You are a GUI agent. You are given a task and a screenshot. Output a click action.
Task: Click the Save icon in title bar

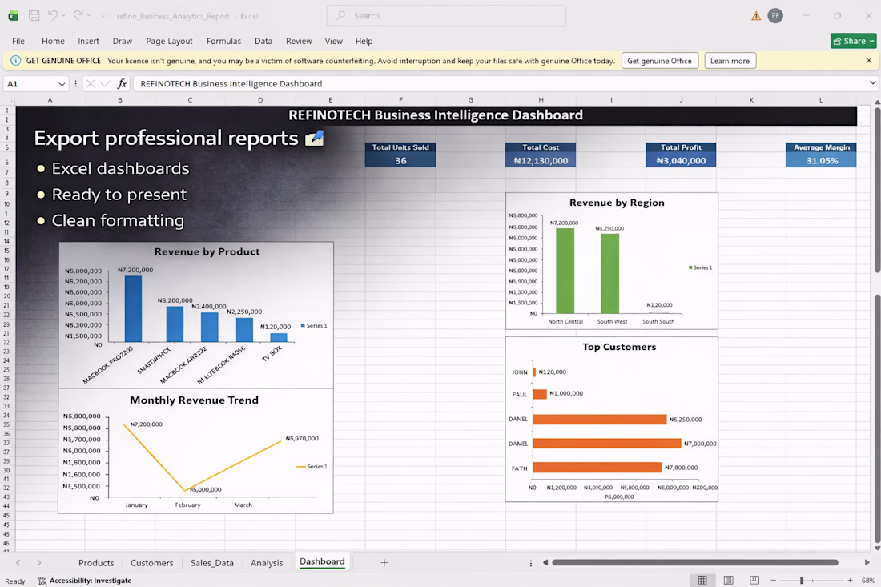(x=34, y=16)
